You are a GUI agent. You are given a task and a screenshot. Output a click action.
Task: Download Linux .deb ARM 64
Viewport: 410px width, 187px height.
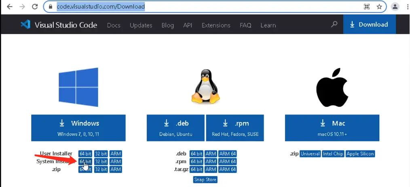point(228,154)
